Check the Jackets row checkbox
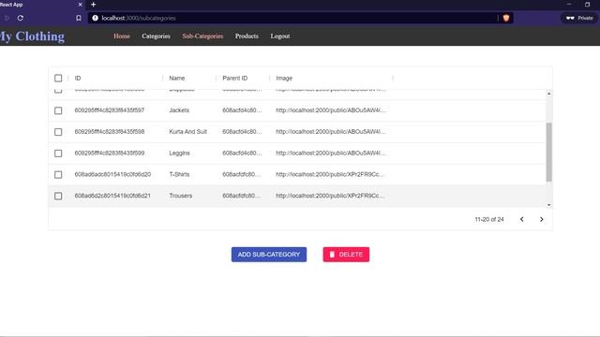The width and height of the screenshot is (600, 337). (58, 110)
